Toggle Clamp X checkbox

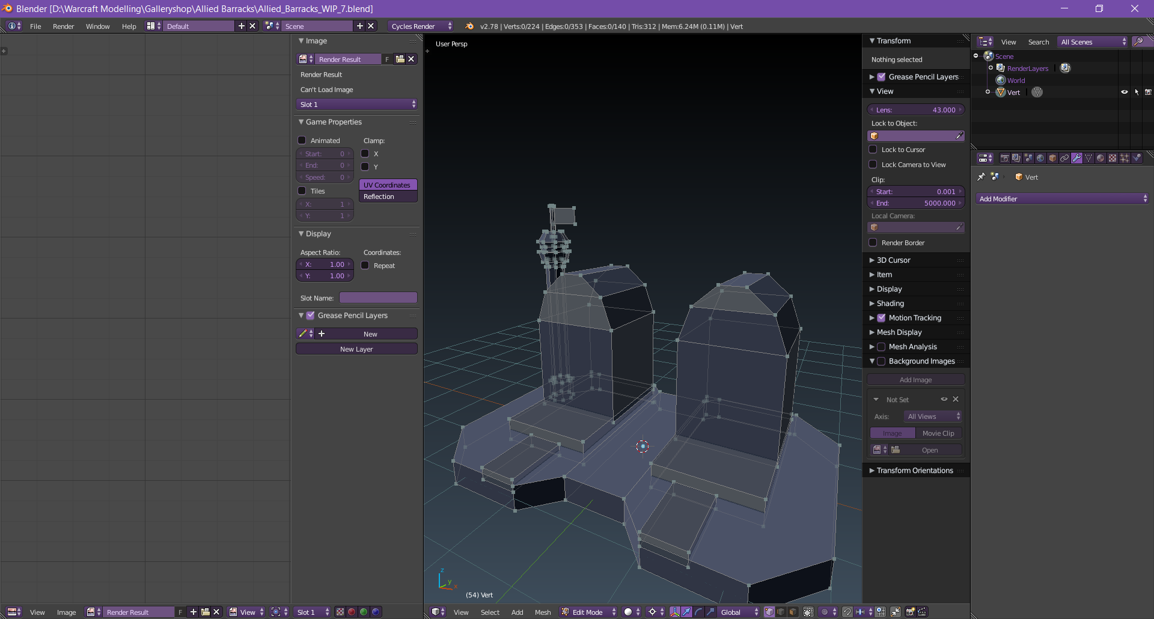click(365, 153)
